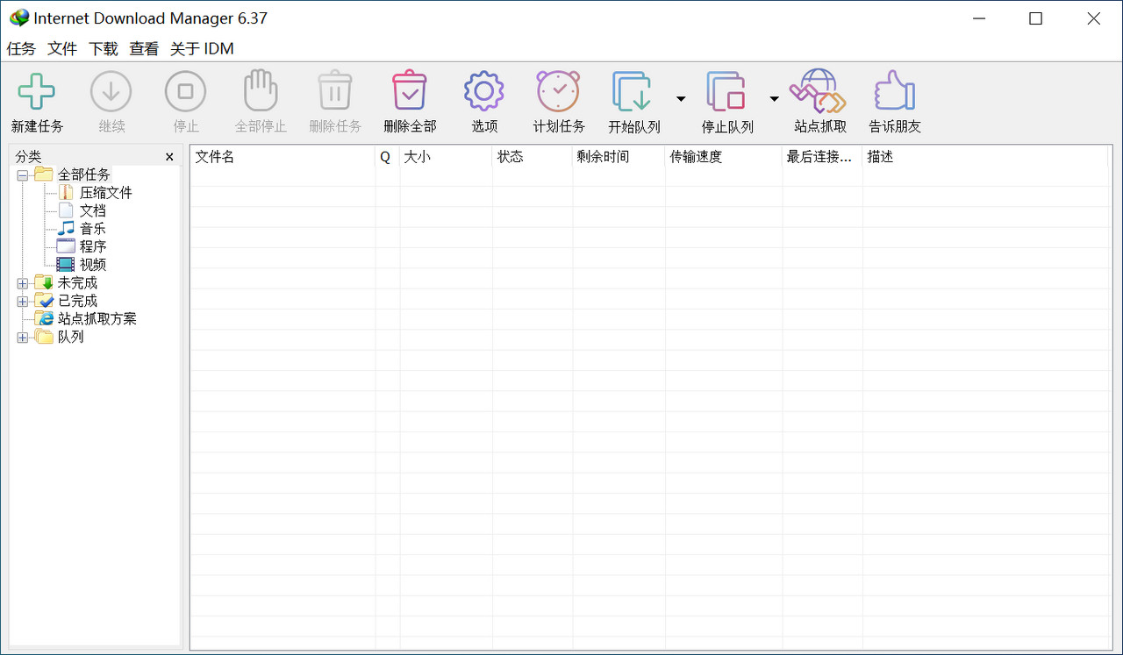Click the 站点抓取方案 browser folder icon
This screenshot has height=655, width=1123.
(44, 318)
